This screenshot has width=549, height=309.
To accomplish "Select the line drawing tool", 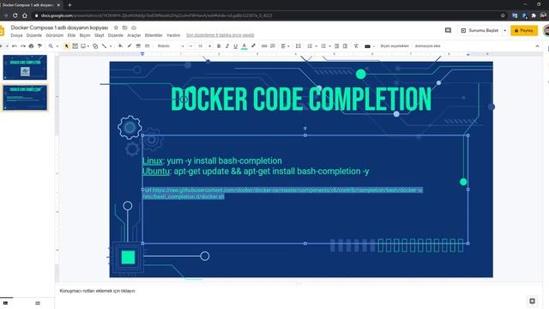I will pos(104,45).
